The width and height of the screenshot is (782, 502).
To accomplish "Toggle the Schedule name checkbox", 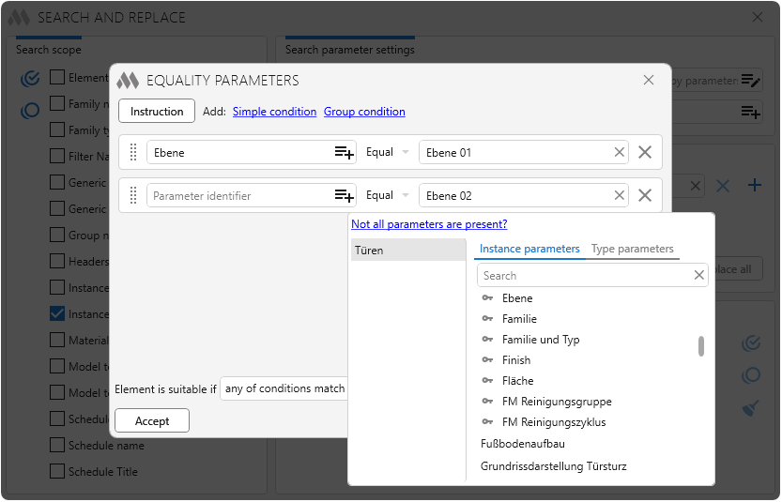I will pyautogui.click(x=57, y=445).
